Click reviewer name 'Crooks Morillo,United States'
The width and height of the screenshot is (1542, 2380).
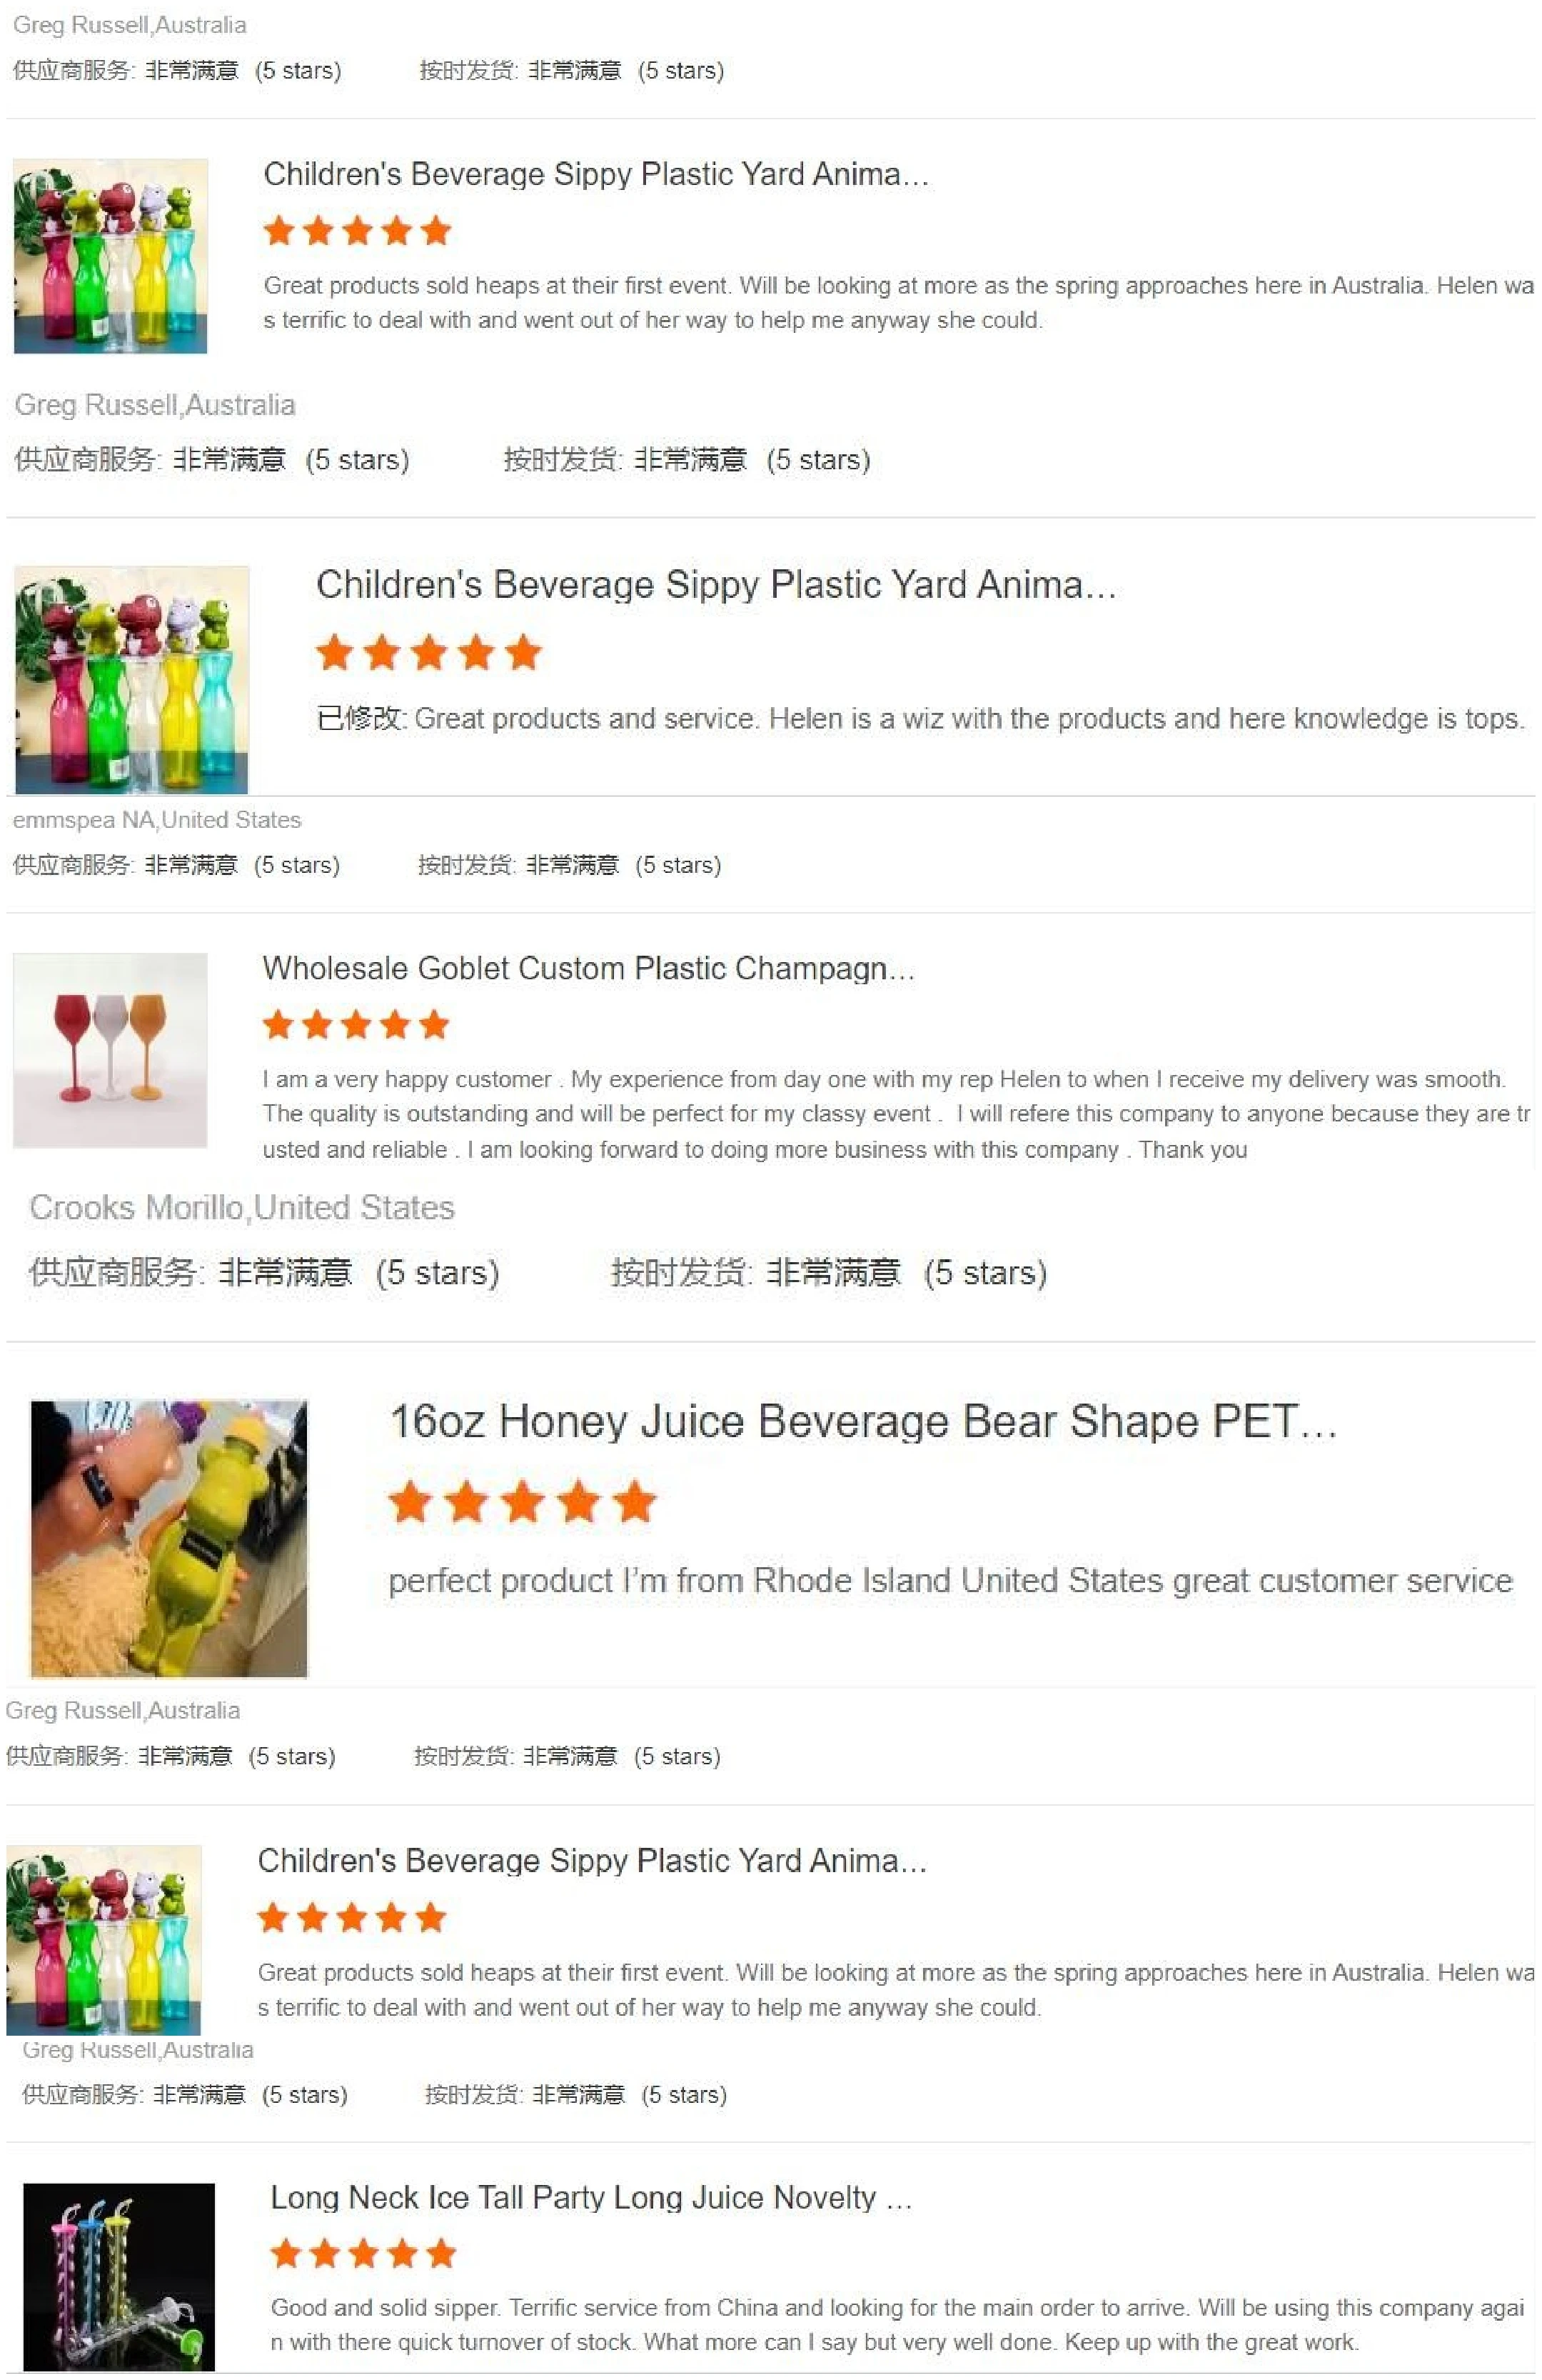tap(242, 1207)
